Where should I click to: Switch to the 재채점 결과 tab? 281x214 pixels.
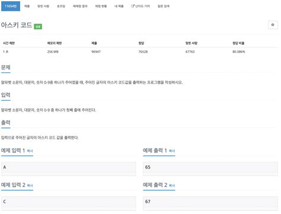point(80,6)
